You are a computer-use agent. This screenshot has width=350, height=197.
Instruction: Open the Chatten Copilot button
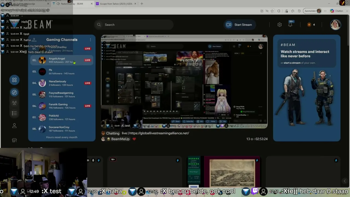(337, 11)
